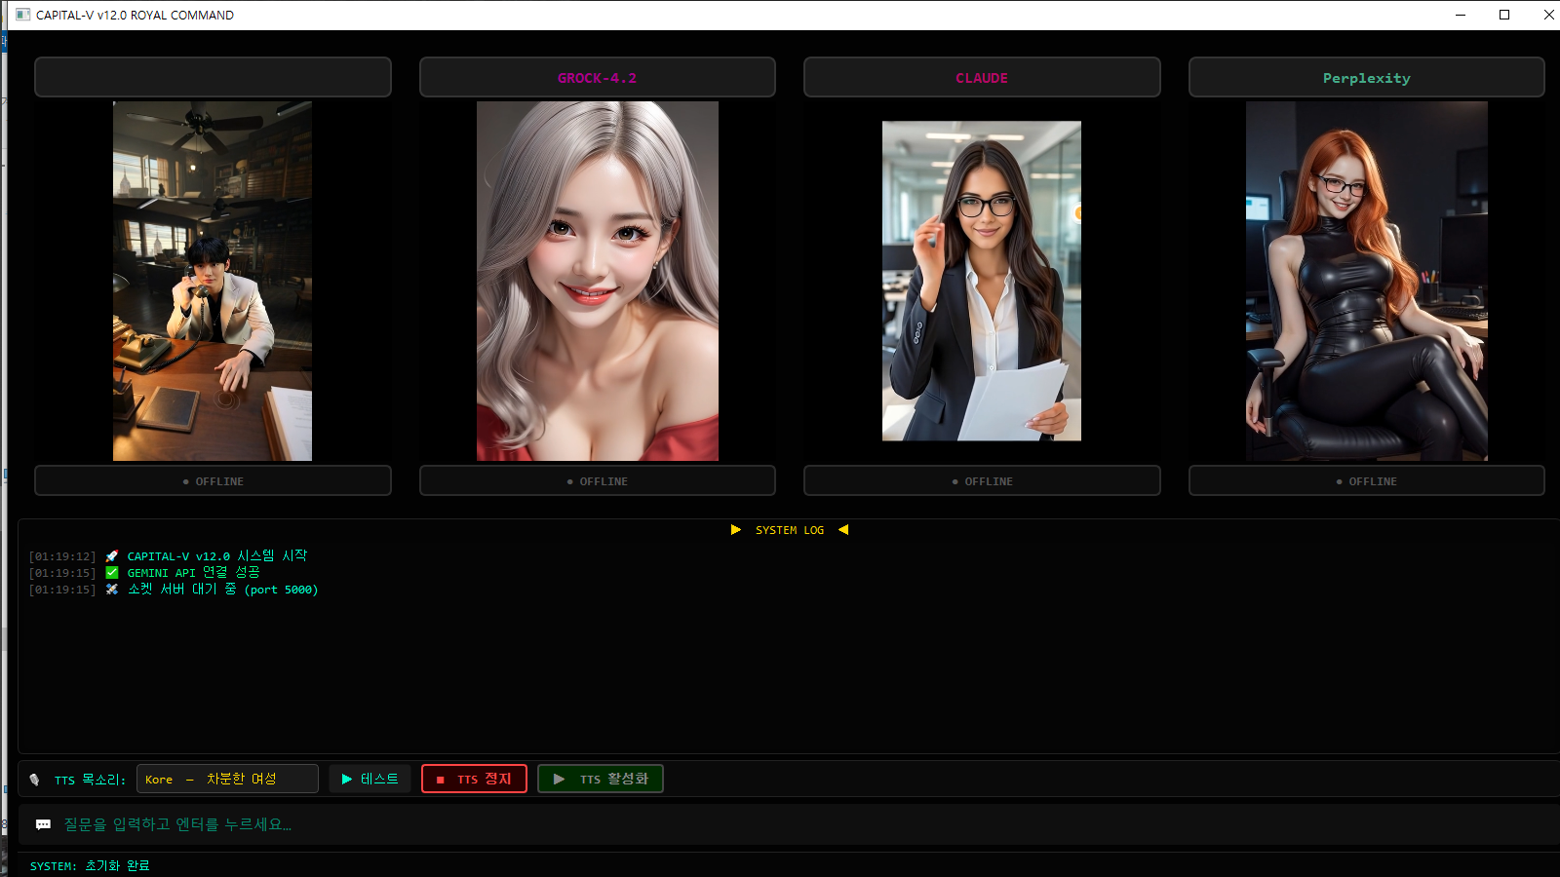
Task: Click the question input field
Action: click(x=780, y=824)
